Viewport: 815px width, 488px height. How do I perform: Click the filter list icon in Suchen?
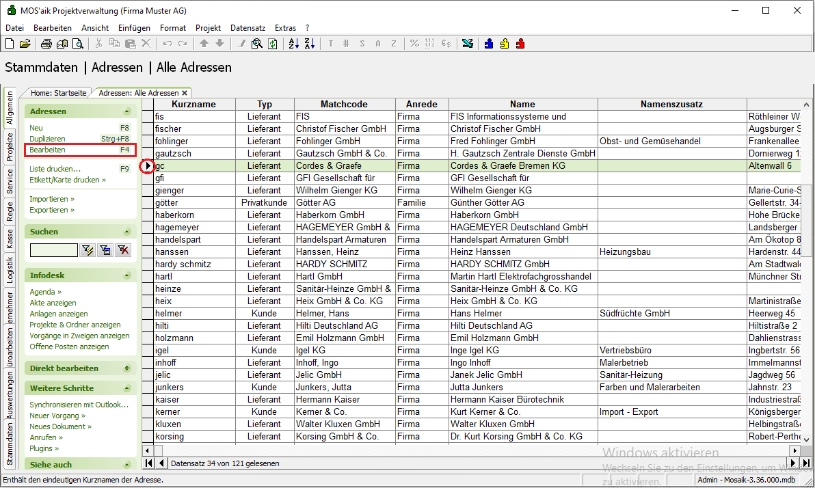[105, 250]
